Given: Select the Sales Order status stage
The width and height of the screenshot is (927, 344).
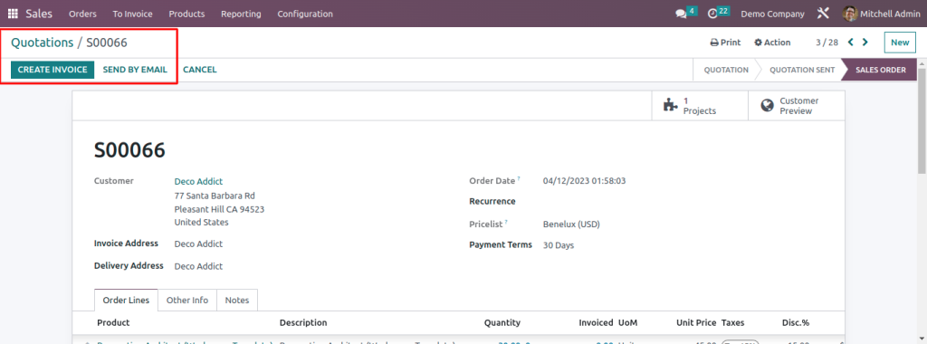Looking at the screenshot, I should (x=880, y=70).
